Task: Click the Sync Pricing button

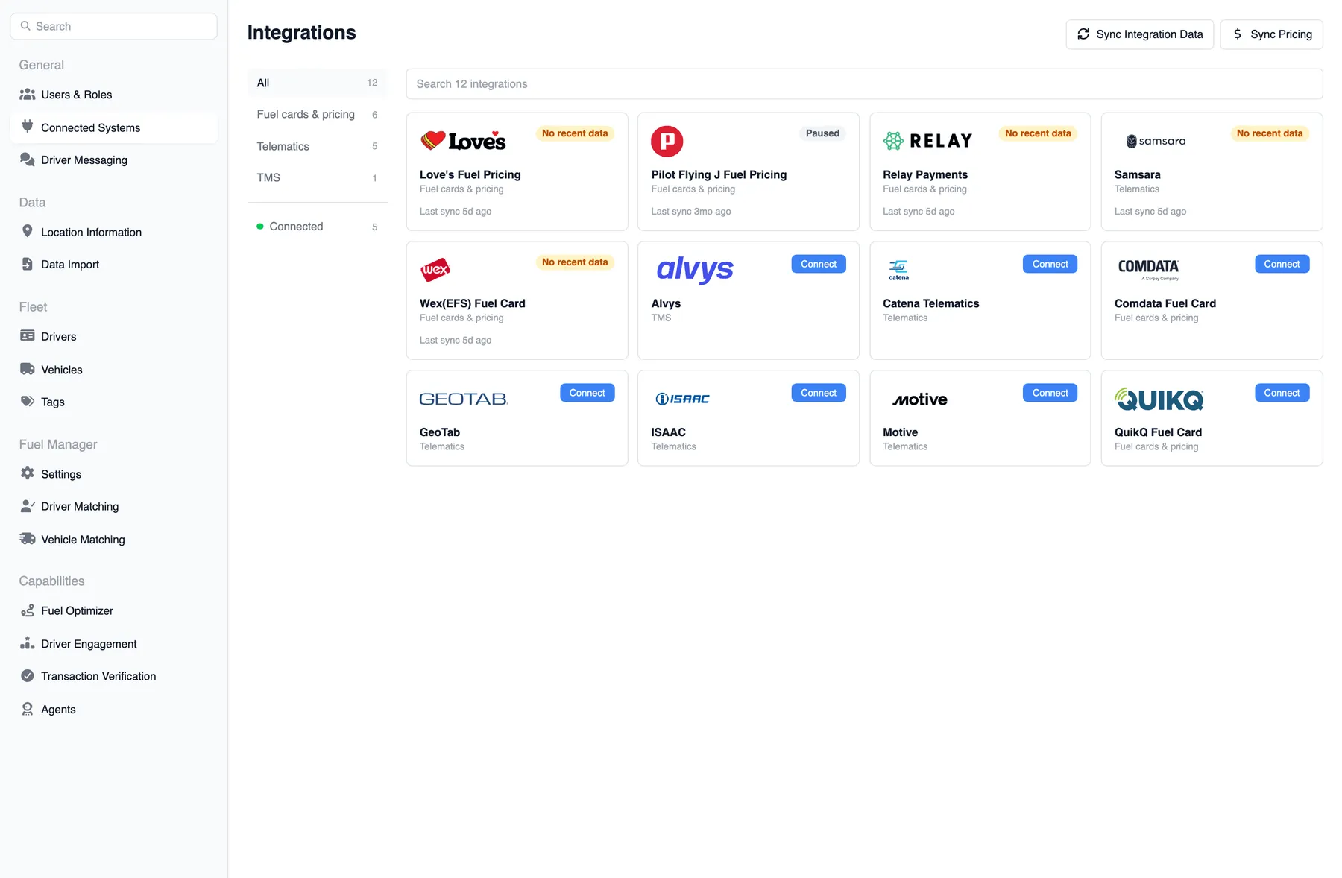Action: point(1271,34)
